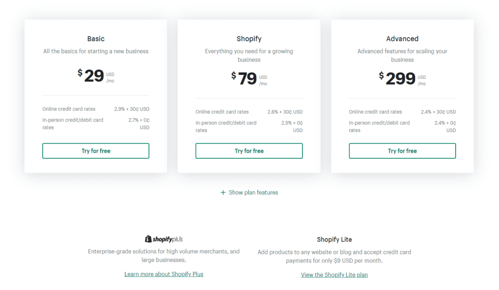
Task: Select the Advanced plan heading
Action: coord(402,38)
